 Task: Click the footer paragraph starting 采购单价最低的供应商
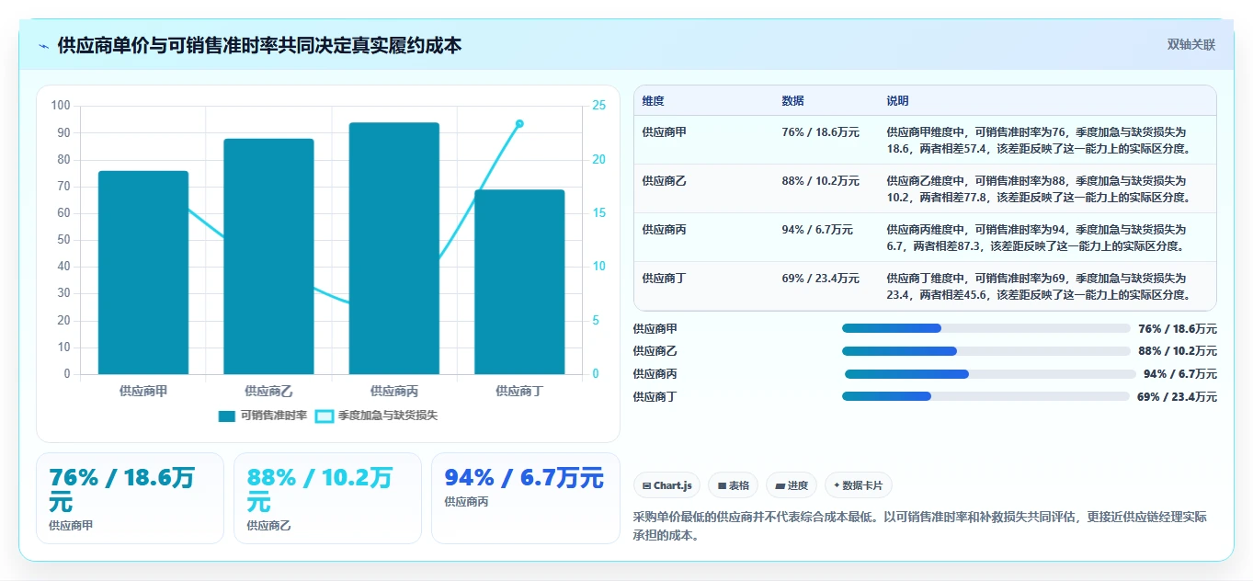[x=920, y=526]
